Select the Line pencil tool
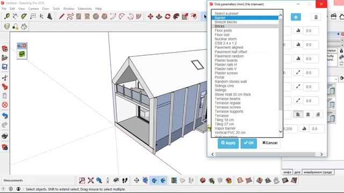The width and height of the screenshot is (344, 193). [x=61, y=17]
